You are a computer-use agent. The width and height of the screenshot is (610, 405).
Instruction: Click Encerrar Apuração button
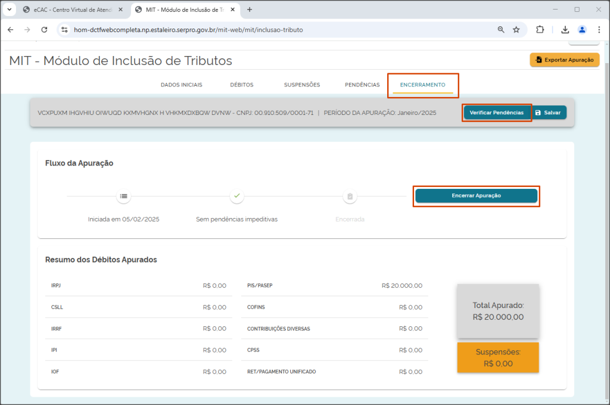pyautogui.click(x=476, y=196)
